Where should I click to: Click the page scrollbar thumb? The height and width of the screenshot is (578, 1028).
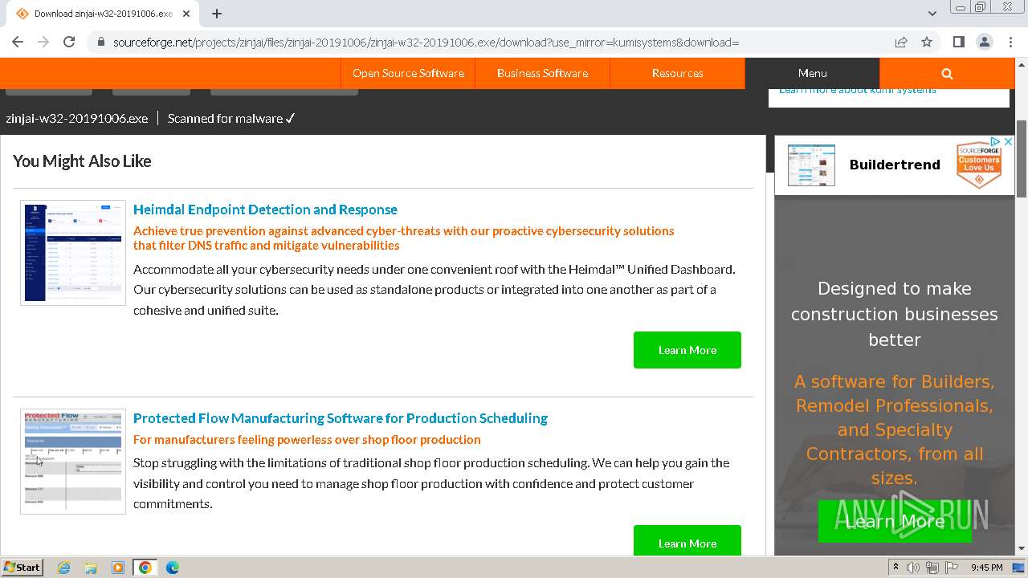click(1022, 158)
